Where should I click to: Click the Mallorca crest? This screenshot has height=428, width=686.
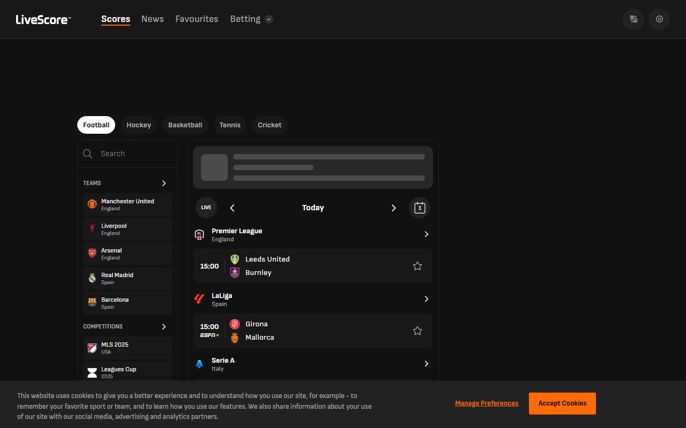(x=235, y=337)
